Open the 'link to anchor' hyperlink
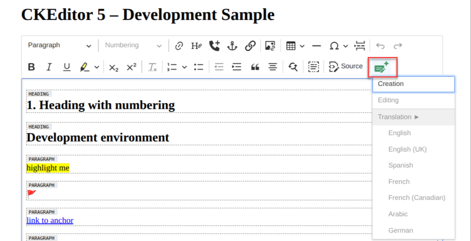Viewport: 471px width, 241px height. [50, 220]
